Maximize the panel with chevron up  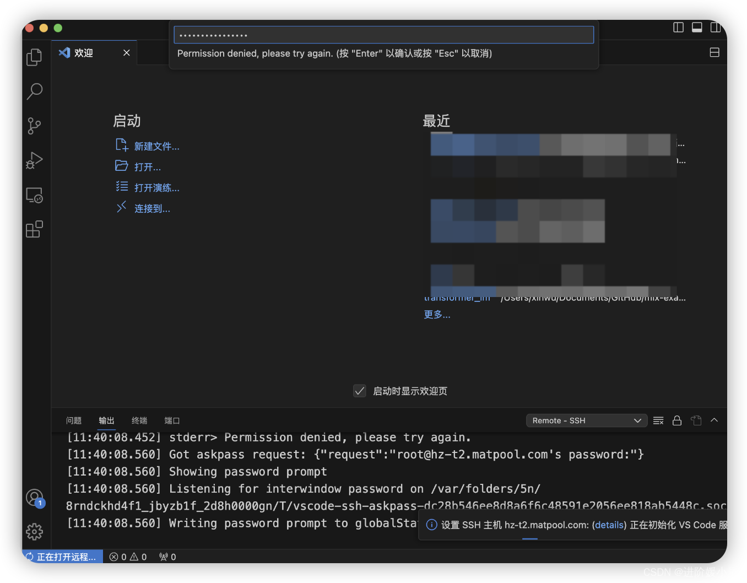[x=714, y=420]
